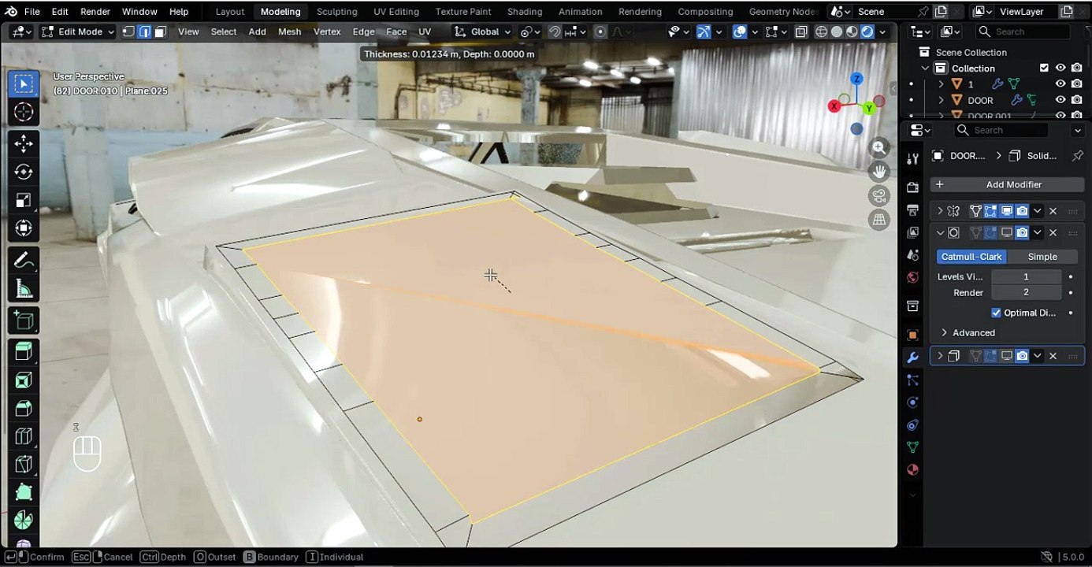Select the Simple subdivision type
The height and width of the screenshot is (567, 1092).
pyautogui.click(x=1042, y=257)
